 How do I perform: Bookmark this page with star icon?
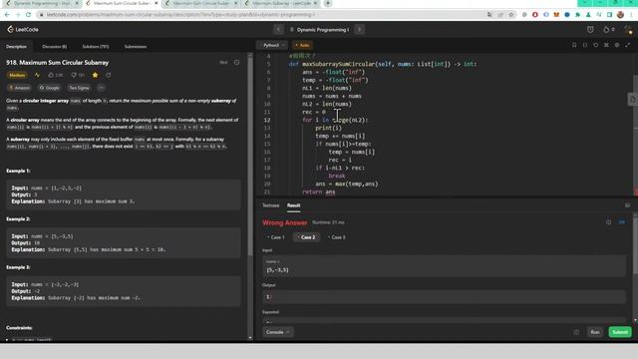[511, 15]
